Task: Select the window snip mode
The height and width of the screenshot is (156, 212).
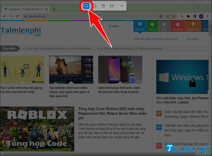Action: click(x=103, y=6)
